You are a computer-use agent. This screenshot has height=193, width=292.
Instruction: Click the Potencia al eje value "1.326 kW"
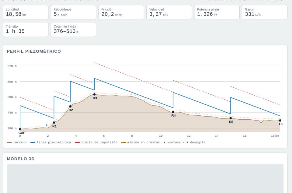coord(207,14)
